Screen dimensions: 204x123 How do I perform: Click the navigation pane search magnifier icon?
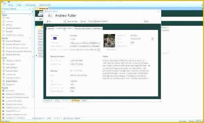tap(33, 12)
